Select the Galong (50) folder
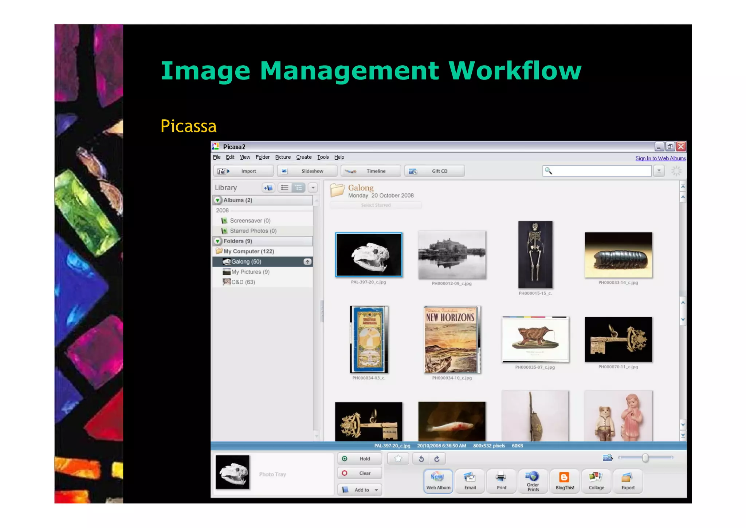 coord(262,261)
